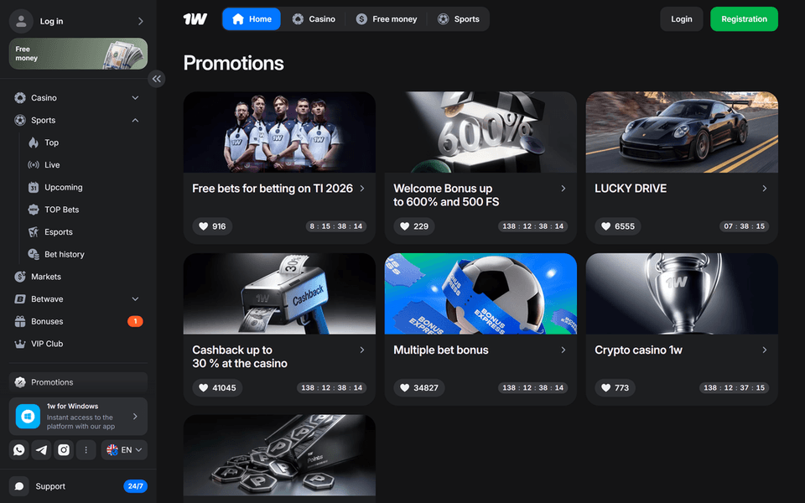Collapse the Sports sidebar section chevron
This screenshot has width=805, height=503.
click(x=135, y=120)
